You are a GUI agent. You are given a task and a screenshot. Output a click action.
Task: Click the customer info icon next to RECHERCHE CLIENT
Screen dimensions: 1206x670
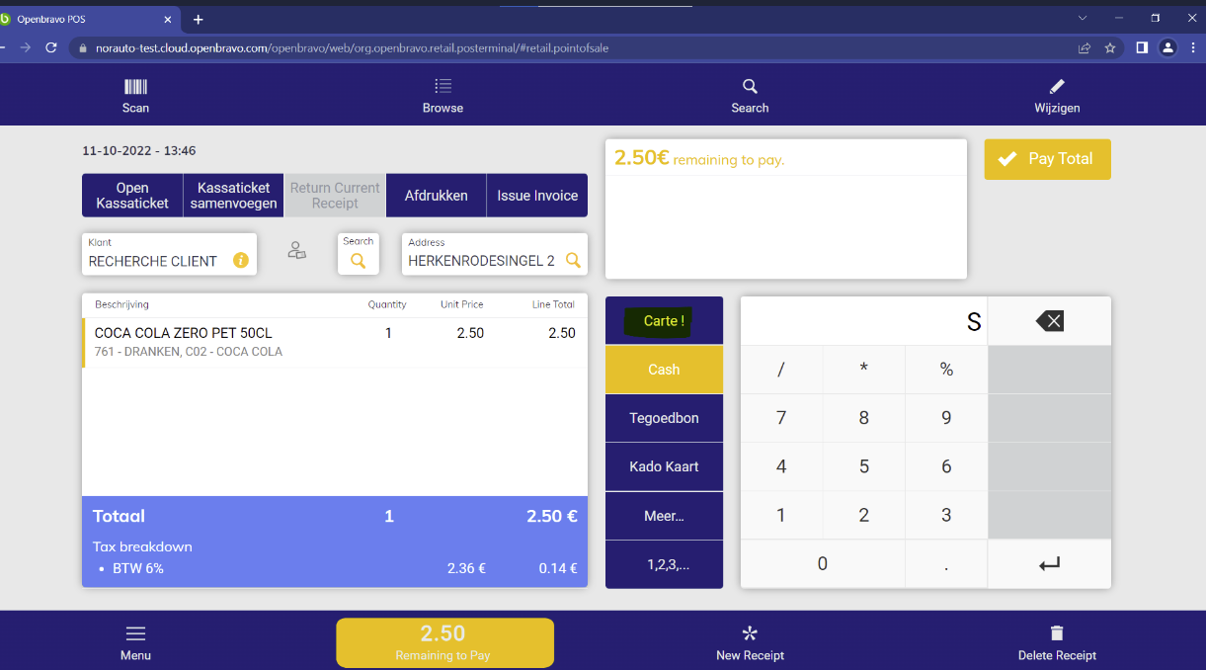pos(240,261)
